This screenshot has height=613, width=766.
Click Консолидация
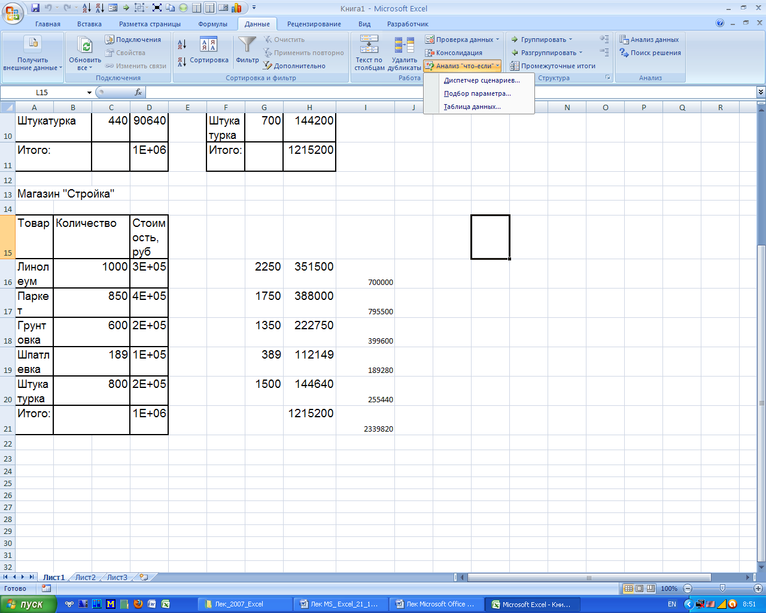click(454, 53)
